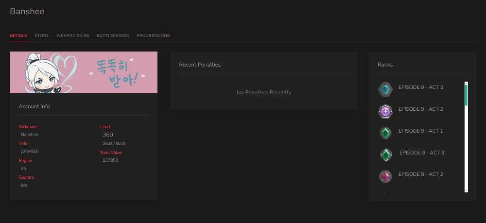The height and width of the screenshot is (223, 486).
Task: Click the Episode 9 Act 1 rank emblem
Action: pos(385,133)
